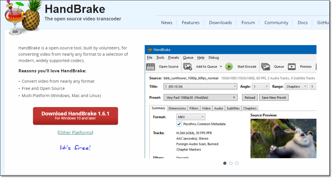Switch to the Subtitles tab
The width and height of the screenshot is (332, 178).
tap(233, 108)
